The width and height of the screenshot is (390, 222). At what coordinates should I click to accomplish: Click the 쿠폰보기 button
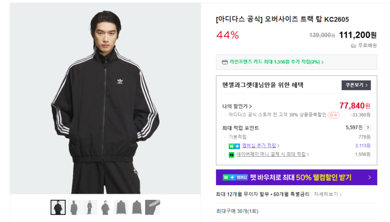(356, 85)
